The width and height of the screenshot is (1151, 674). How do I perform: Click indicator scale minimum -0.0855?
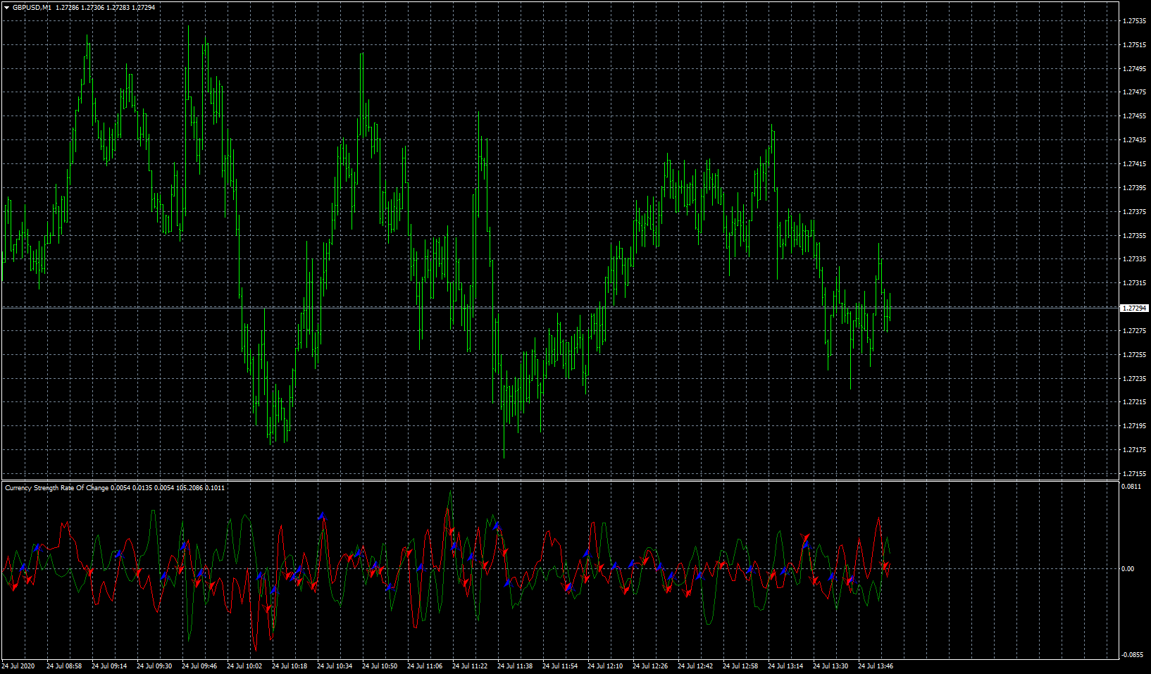click(x=1132, y=655)
